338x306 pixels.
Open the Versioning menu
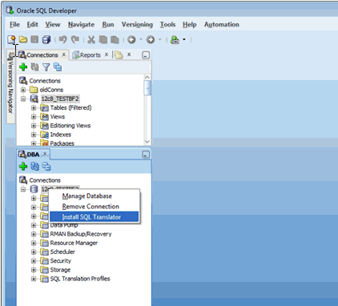pyautogui.click(x=137, y=25)
